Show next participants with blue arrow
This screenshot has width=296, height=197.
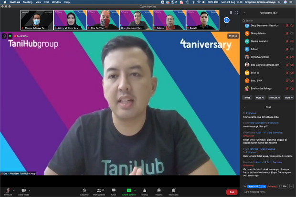[x=226, y=20]
